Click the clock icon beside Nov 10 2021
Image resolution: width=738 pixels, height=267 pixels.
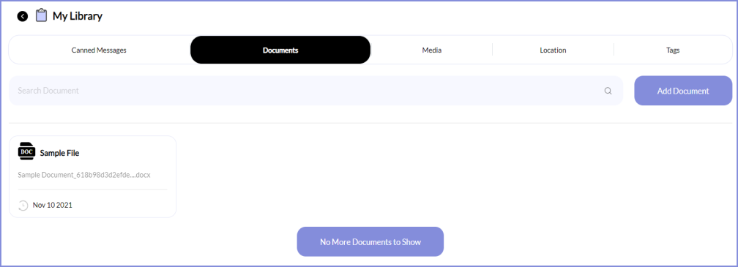[23, 206]
